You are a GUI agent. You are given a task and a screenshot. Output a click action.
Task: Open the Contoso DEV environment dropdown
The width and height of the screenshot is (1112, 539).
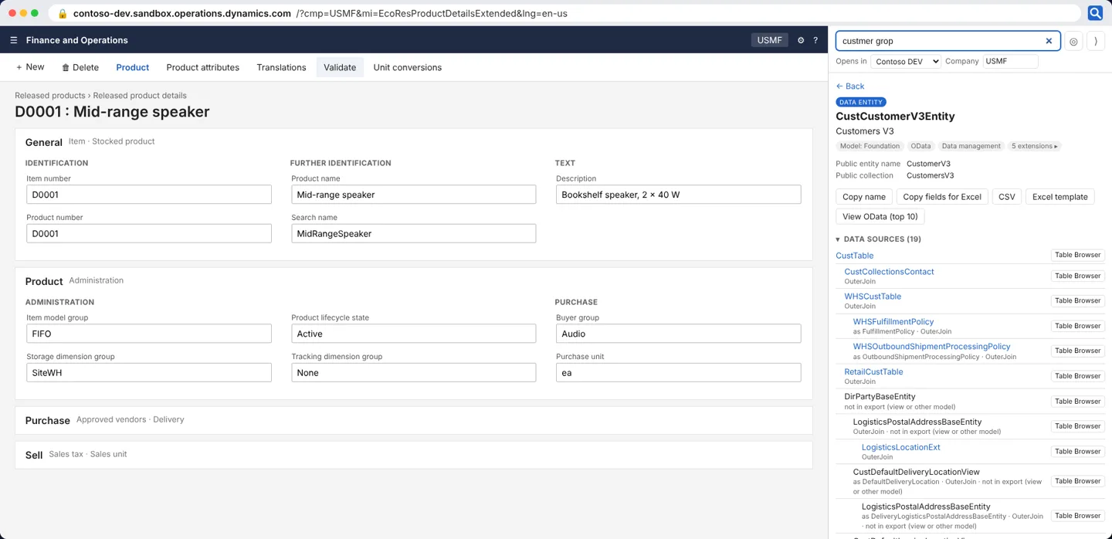click(906, 61)
